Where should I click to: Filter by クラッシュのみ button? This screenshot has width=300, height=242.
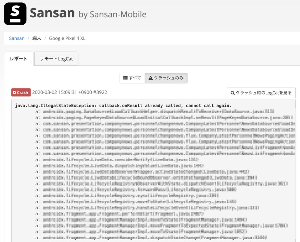pyautogui.click(x=166, y=78)
